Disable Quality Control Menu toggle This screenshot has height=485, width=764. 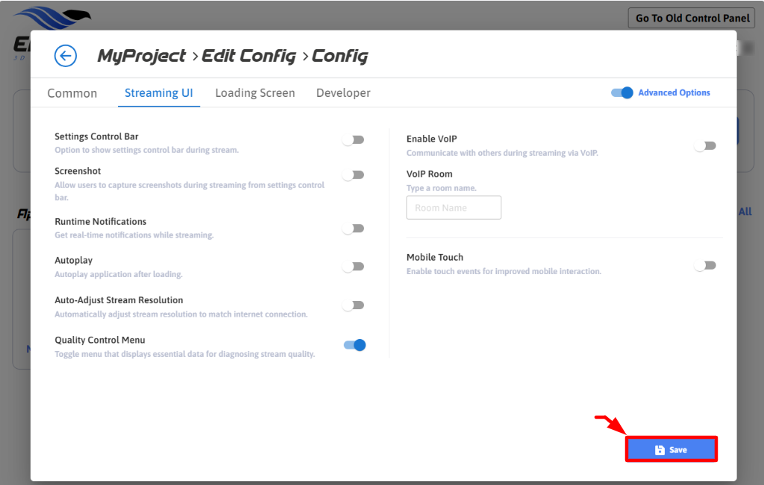tap(354, 345)
